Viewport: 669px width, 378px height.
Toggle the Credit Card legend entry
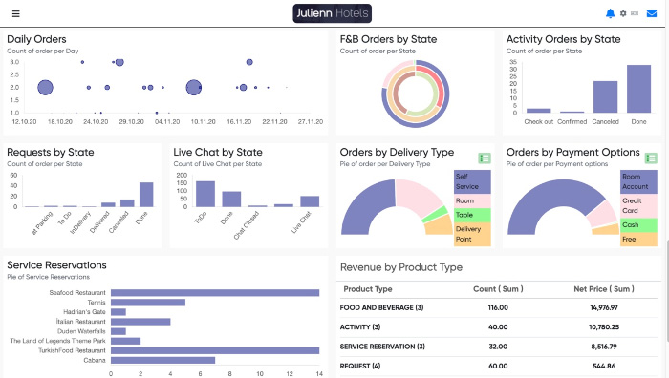[638, 205]
